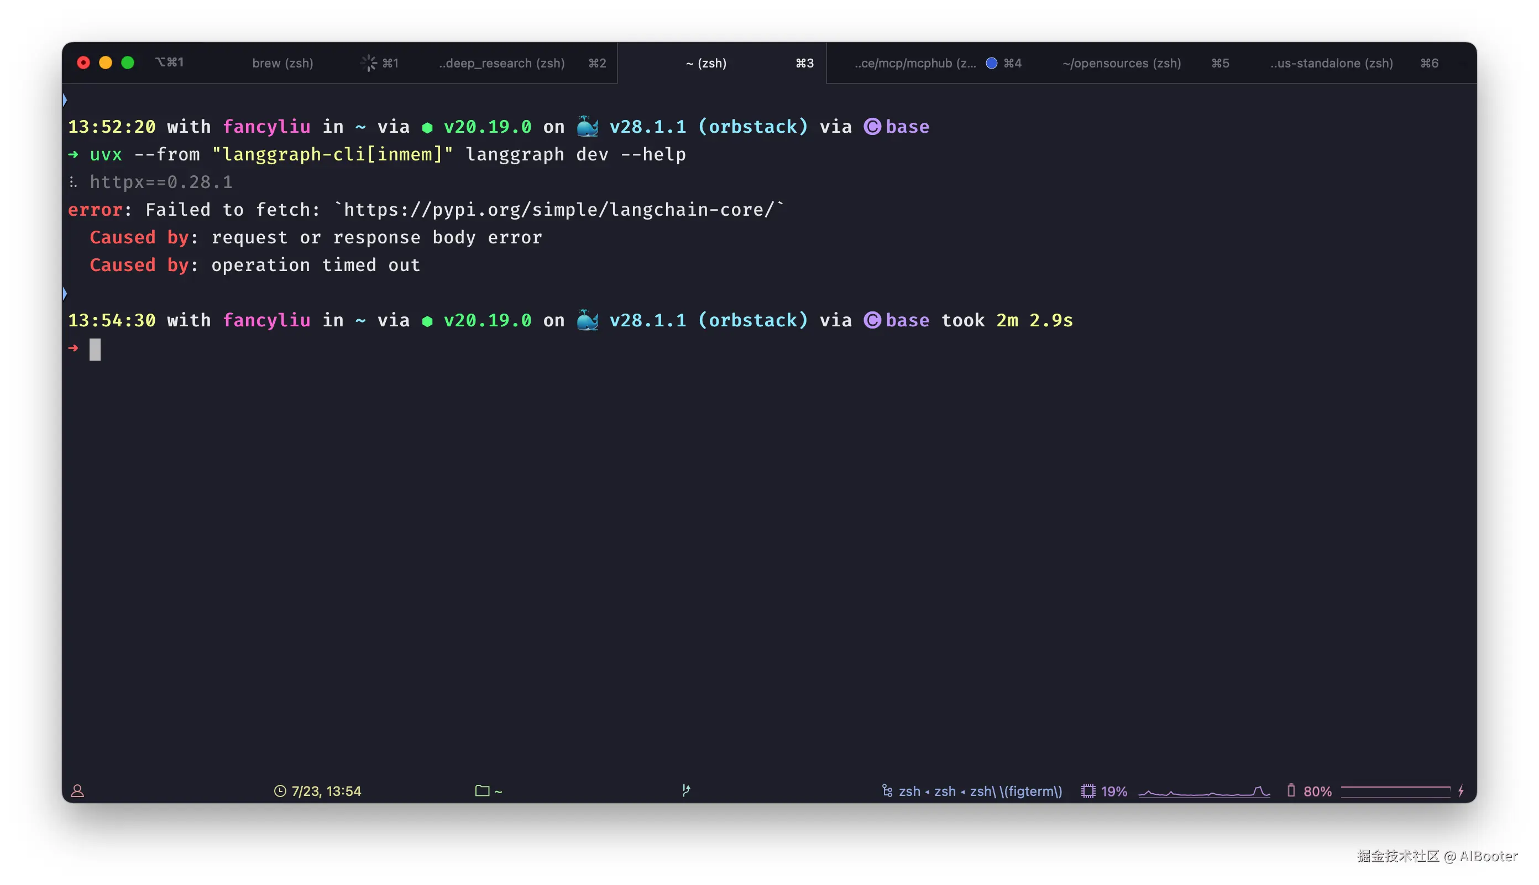Select the ..us-standalone (zsh) tab

(1331, 63)
